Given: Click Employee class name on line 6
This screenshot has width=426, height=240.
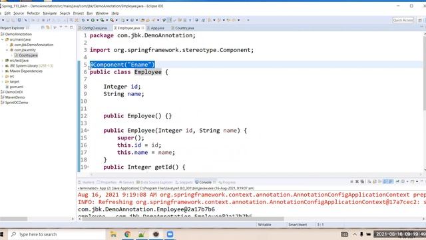Looking at the screenshot, I should point(148,72).
